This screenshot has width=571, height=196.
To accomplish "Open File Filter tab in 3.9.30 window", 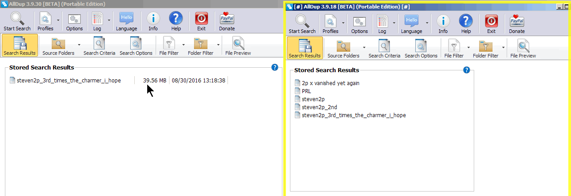I will pos(169,47).
